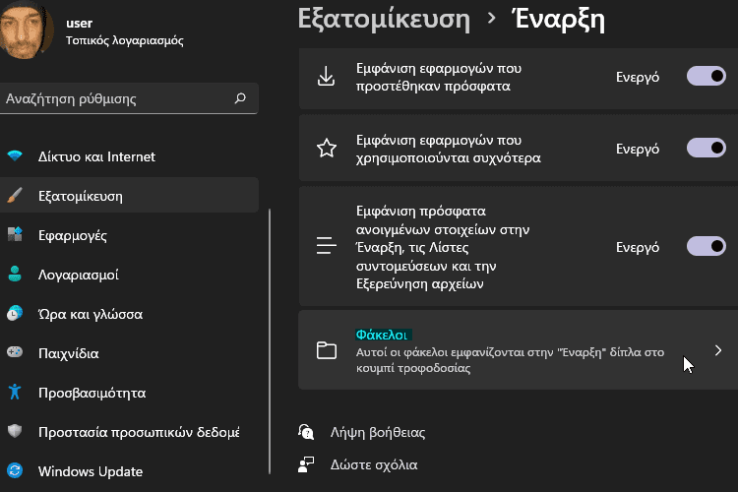This screenshot has height=492, width=738.
Task: Click the Wi-Fi icon for Δίκτυο και Internet
Action: click(x=15, y=155)
